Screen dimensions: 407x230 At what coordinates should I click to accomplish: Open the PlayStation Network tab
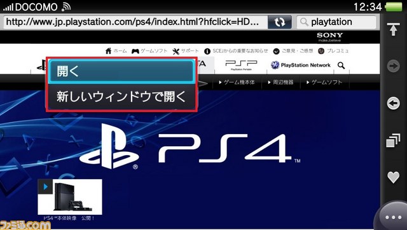301,65
